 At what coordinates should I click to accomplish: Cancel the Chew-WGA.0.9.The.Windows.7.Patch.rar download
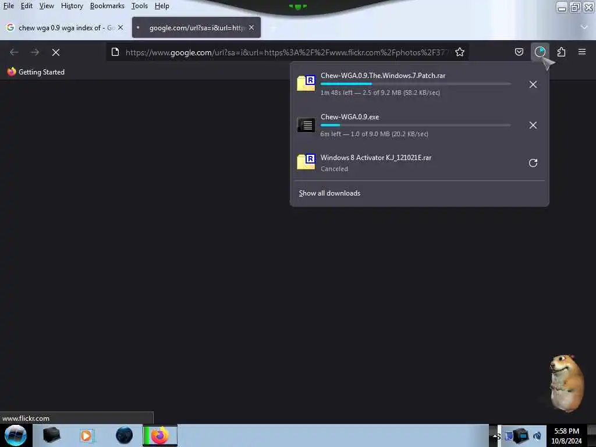[533, 84]
